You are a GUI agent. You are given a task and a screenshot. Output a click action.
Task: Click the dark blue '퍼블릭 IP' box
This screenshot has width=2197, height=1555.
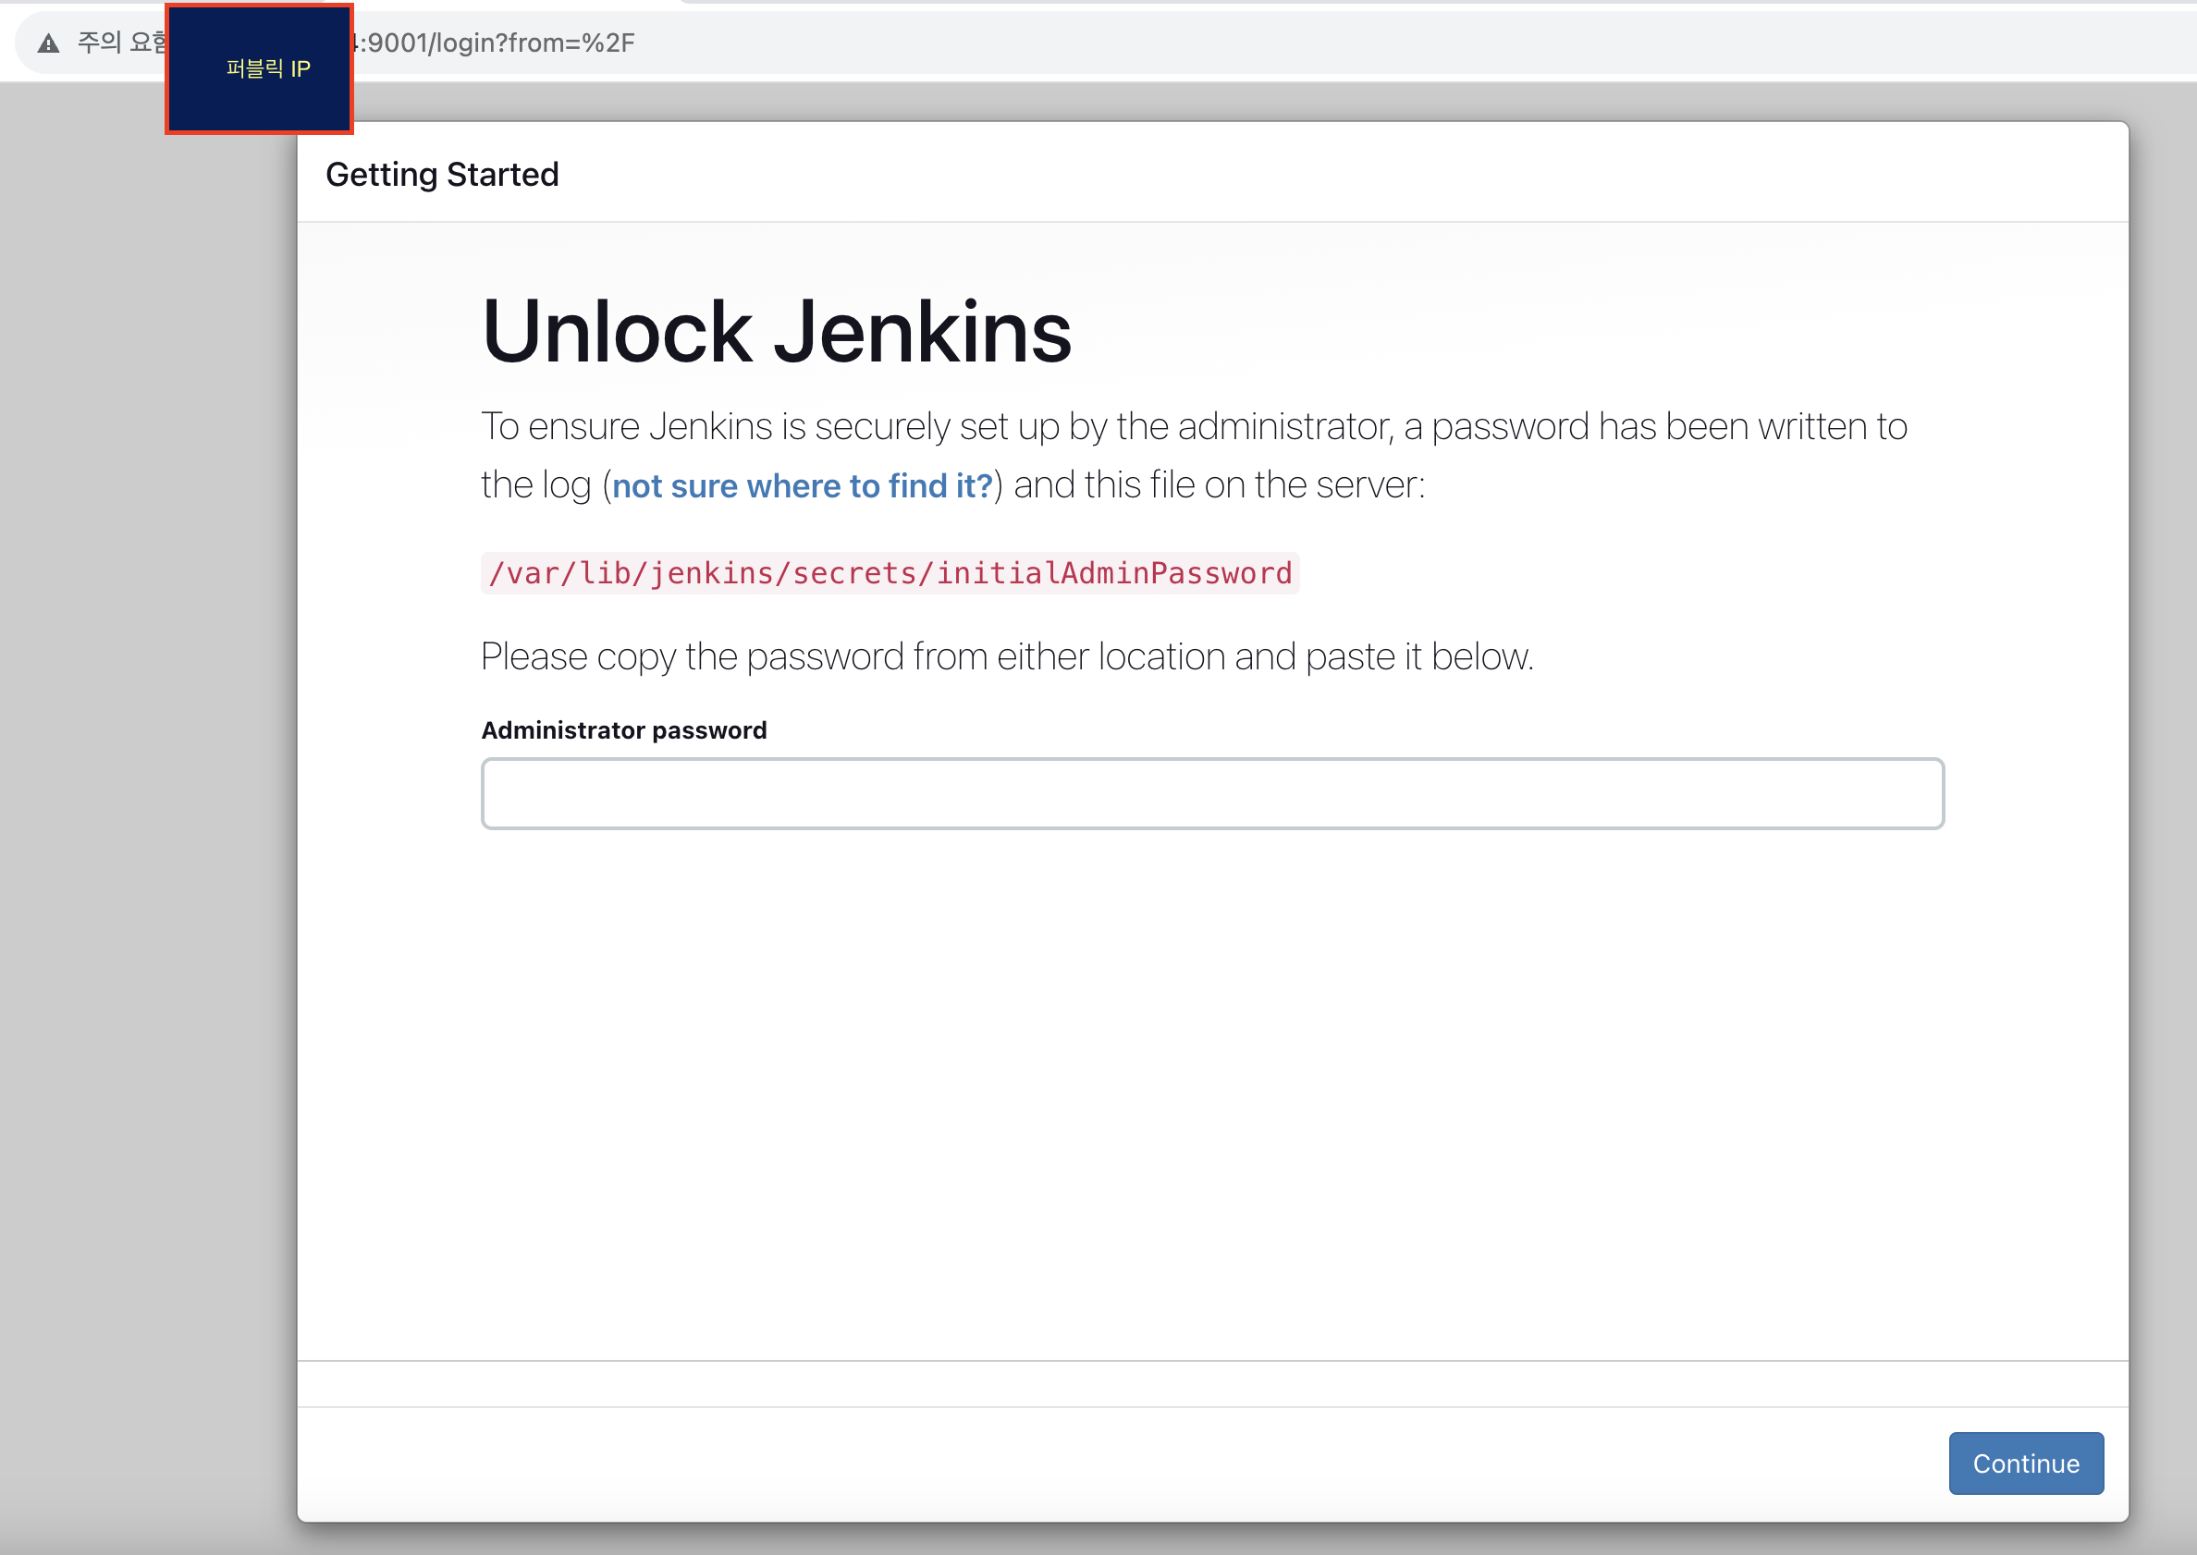pos(260,69)
